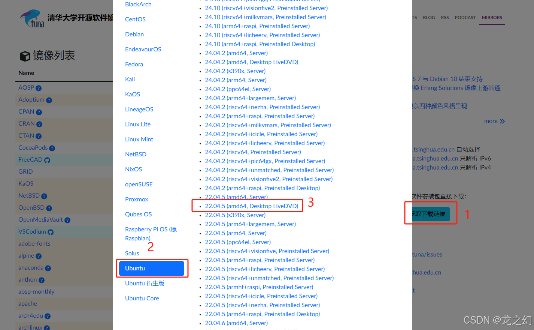Open the Debian 10 结束支持 news link
This screenshot has height=330, width=534.
[x=447, y=79]
